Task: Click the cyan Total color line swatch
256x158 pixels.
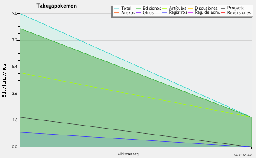Action: point(117,8)
